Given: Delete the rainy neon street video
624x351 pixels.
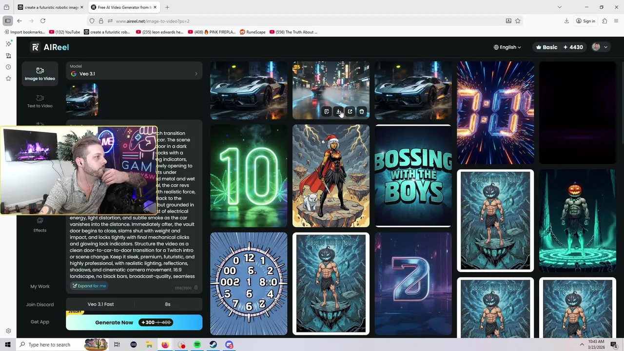Looking at the screenshot, I should tap(362, 112).
